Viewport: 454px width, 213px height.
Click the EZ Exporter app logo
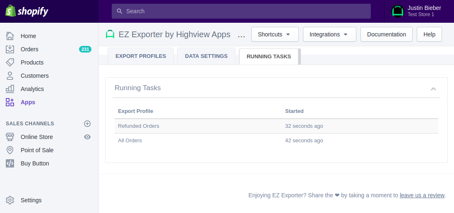110,34
